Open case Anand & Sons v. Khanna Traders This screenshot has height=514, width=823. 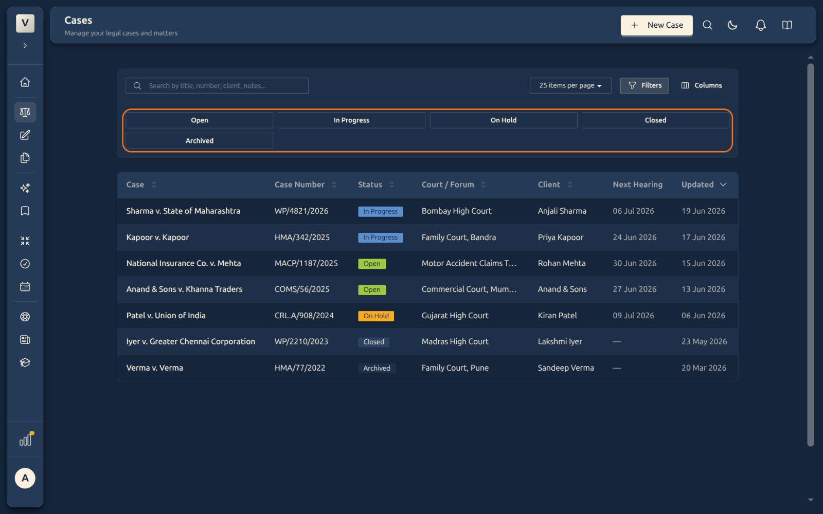point(184,289)
